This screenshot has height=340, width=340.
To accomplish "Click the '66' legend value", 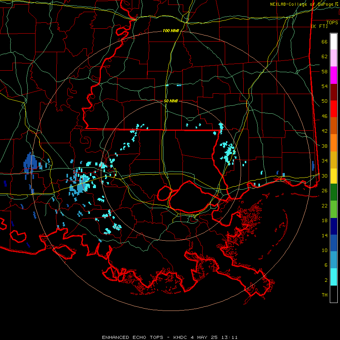I will (325, 42).
